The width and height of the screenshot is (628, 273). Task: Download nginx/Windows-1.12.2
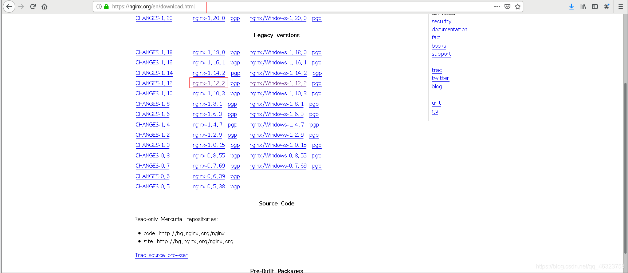point(278,83)
